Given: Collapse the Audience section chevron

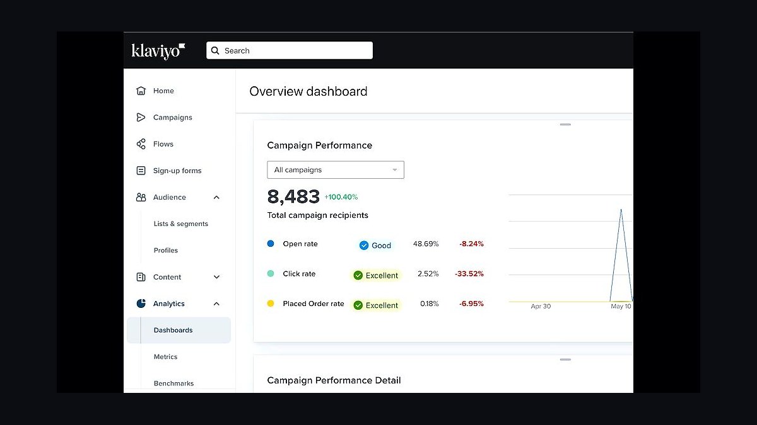Looking at the screenshot, I should tap(216, 197).
